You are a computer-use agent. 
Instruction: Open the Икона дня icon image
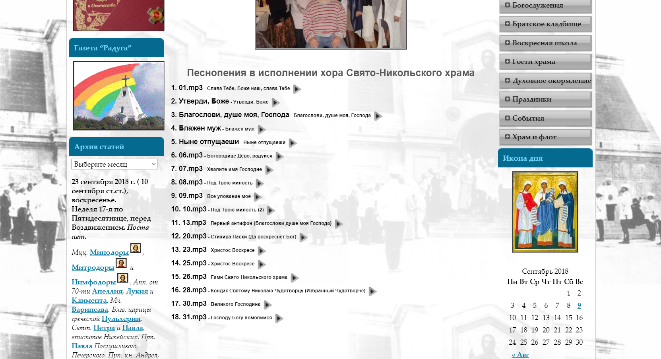coord(545,212)
